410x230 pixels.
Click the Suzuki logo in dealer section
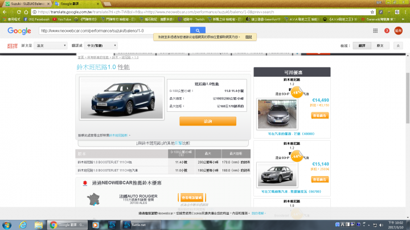click(85, 183)
